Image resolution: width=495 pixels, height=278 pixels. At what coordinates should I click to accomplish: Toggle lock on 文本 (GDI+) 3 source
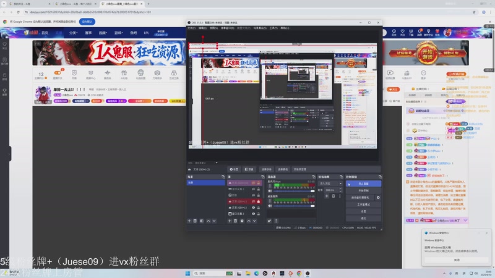(x=259, y=201)
